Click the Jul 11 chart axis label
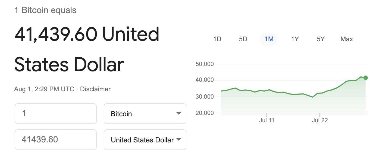The width and height of the screenshot is (370, 156). pos(267,120)
